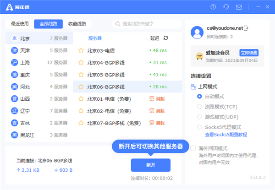Select 吉林 region name
This screenshot has width=275, height=190.
pos(25,123)
